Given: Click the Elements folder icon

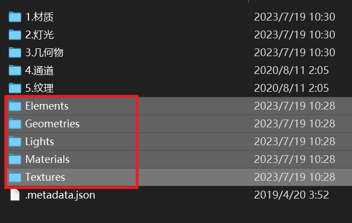Looking at the screenshot, I should click(x=14, y=106).
